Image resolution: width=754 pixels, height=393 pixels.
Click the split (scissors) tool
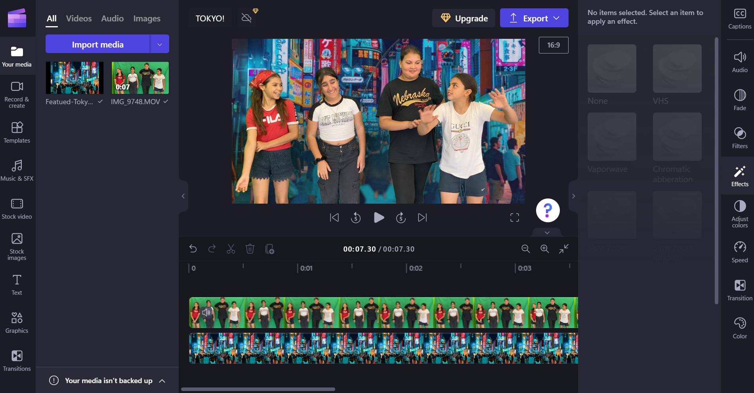(231, 249)
